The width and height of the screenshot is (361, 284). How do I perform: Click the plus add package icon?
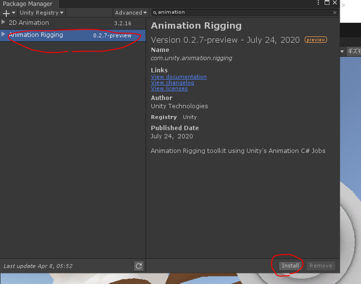[6, 13]
